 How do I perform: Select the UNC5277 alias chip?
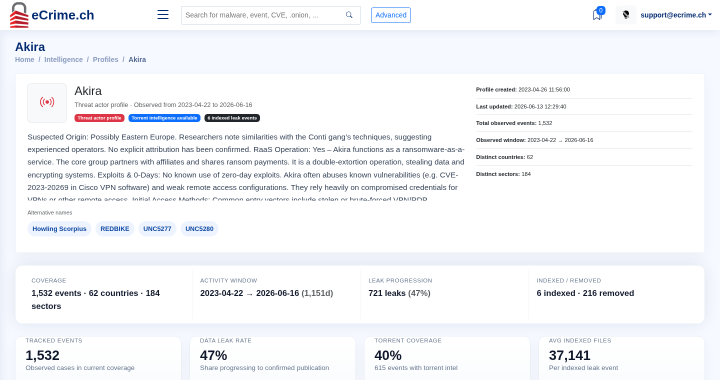tap(157, 228)
